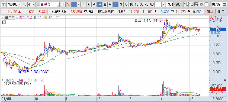Click the 코 KOSDAQ market badge
The width and height of the screenshot is (228, 102).
38,4
